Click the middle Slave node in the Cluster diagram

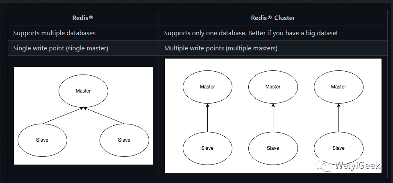point(273,148)
